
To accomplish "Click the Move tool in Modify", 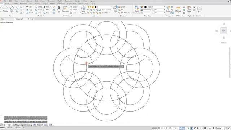I will tap(29, 7).
